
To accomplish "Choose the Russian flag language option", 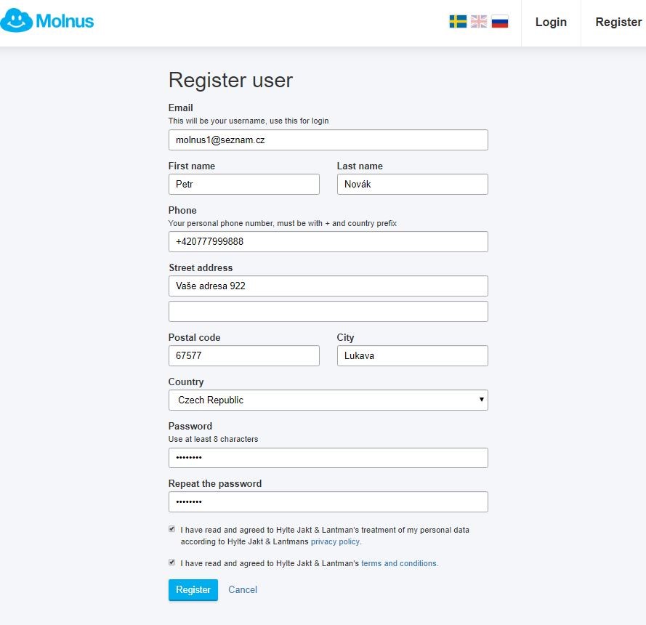I will coord(500,21).
